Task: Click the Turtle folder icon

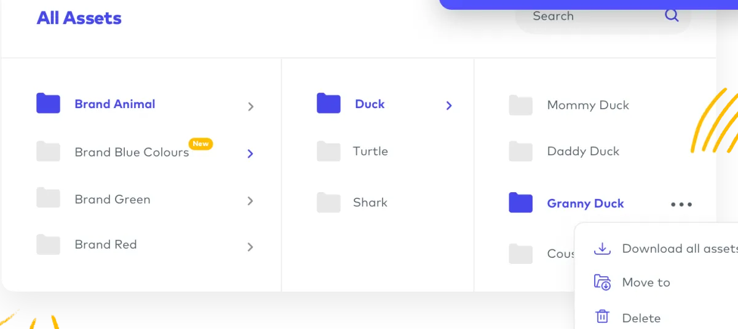Action: pos(328,151)
